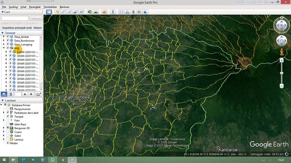
Task: Open the Tambahkan menu
Action: point(50,7)
